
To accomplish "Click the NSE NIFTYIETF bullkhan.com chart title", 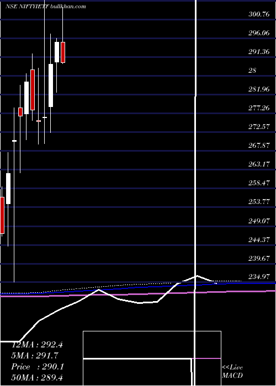I will [x=46, y=7].
